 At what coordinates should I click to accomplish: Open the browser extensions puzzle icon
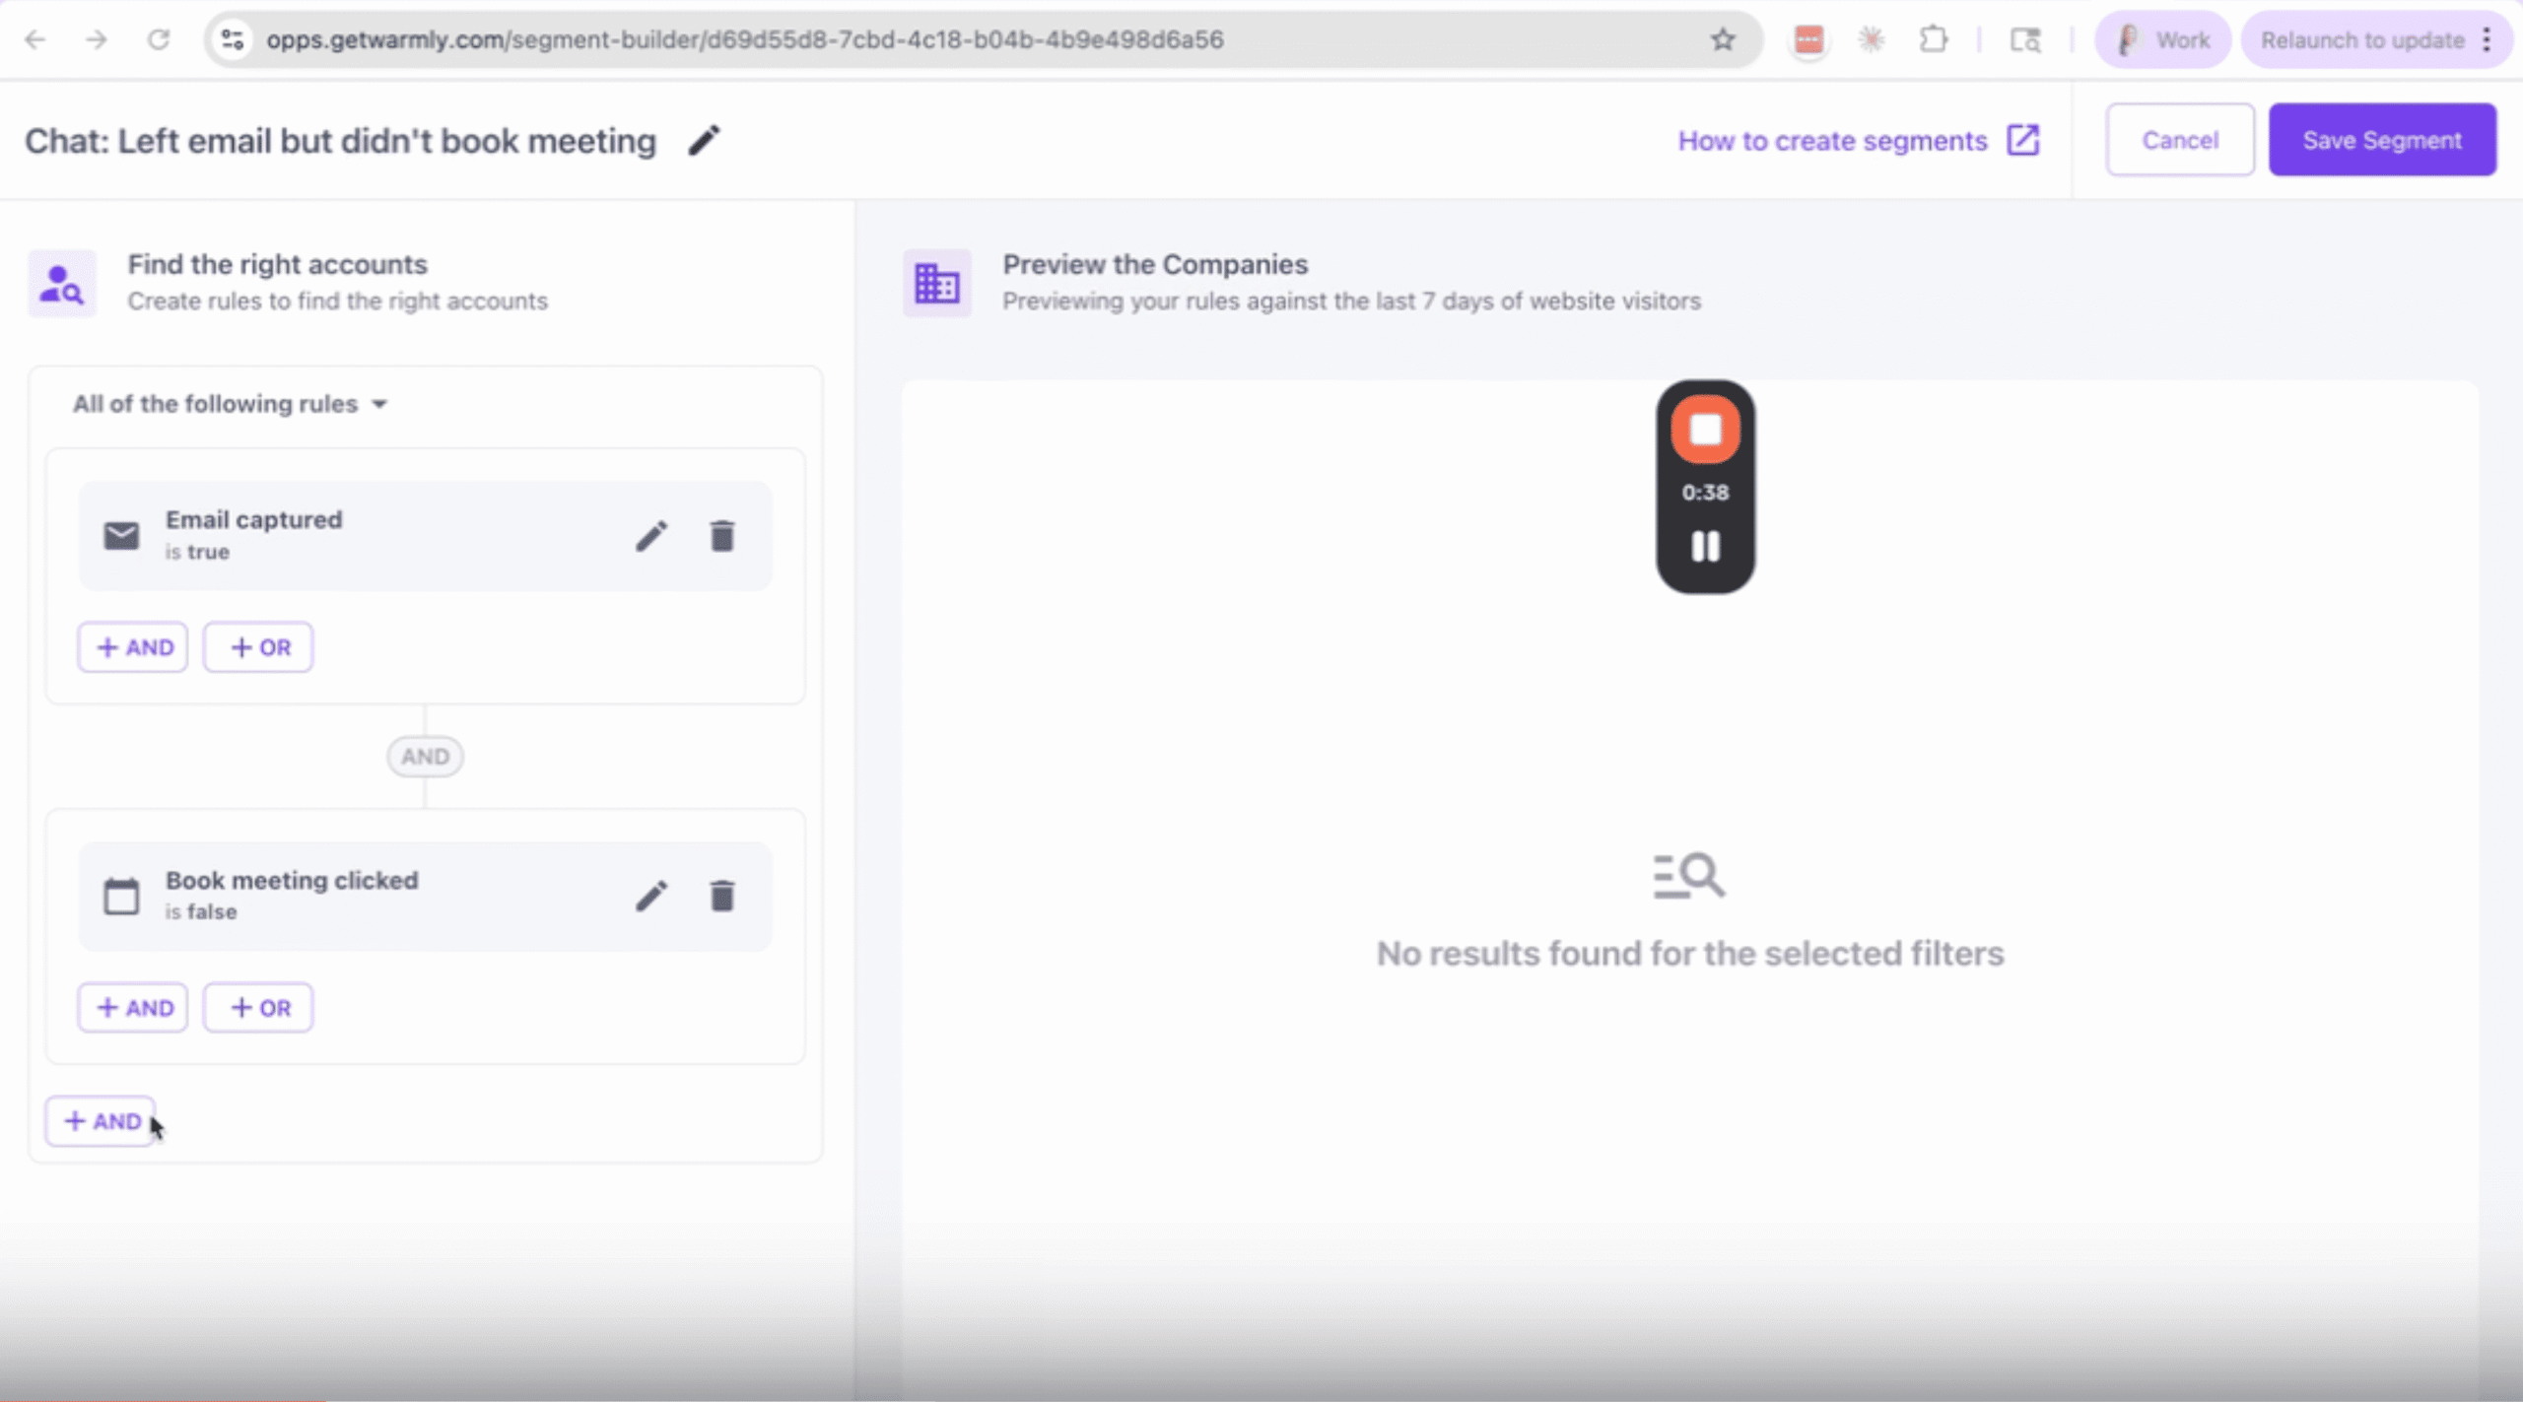point(1934,39)
